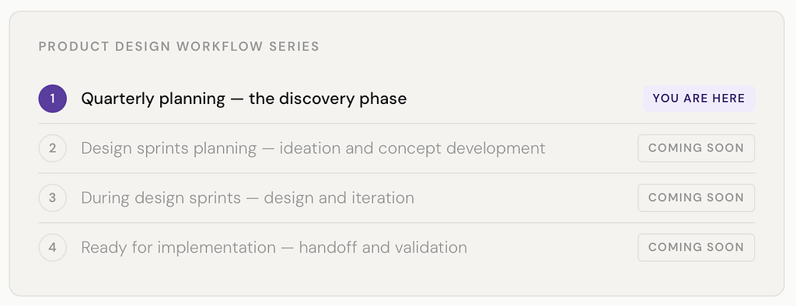This screenshot has height=306, width=796.
Task: Open Quarterly planning — the discovery phase
Action: [243, 99]
